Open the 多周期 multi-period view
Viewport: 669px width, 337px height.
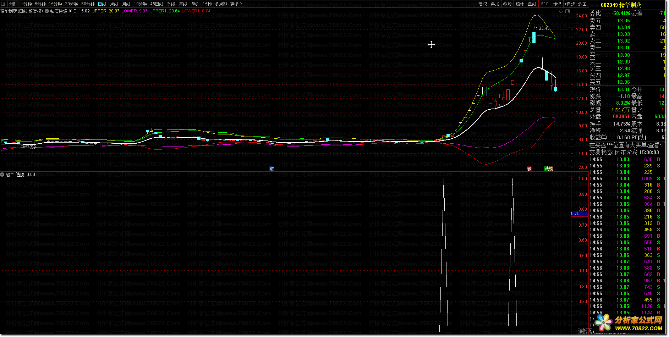[x=221, y=4]
